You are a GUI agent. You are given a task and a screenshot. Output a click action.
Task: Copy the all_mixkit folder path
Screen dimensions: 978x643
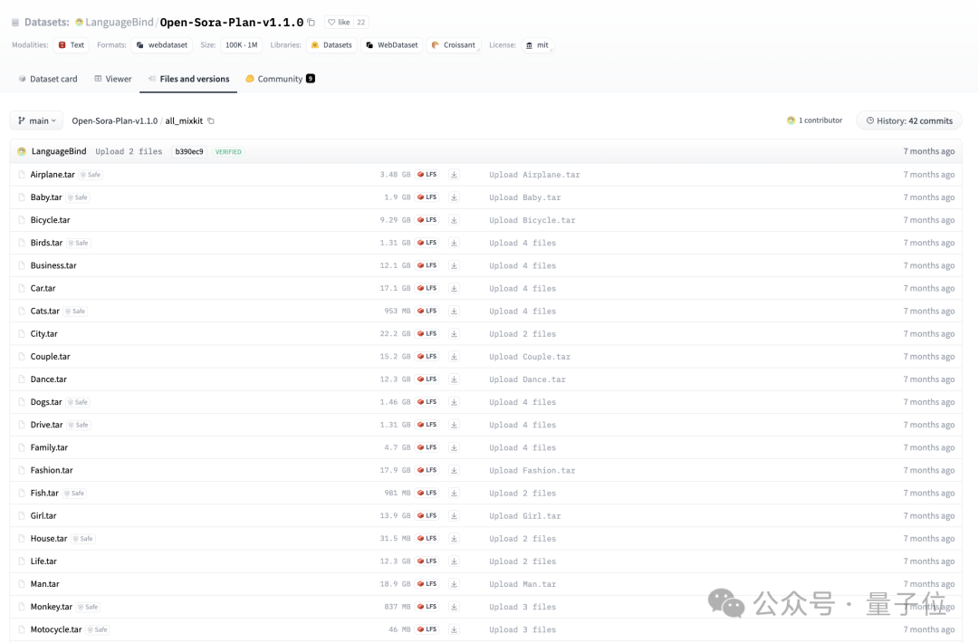[x=211, y=120]
